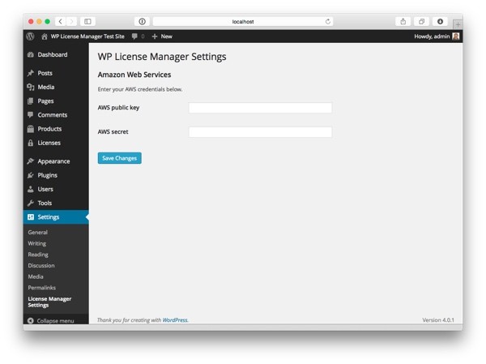Select the highlighted Settings menu
The image size is (486, 364).
[56, 217]
